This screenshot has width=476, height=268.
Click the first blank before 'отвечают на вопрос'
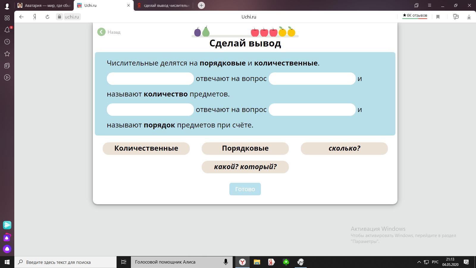150,79
